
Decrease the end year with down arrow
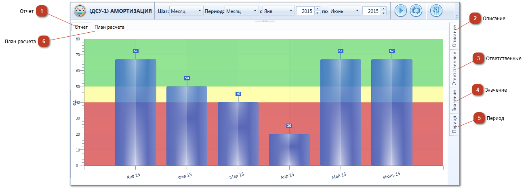(x=383, y=13)
